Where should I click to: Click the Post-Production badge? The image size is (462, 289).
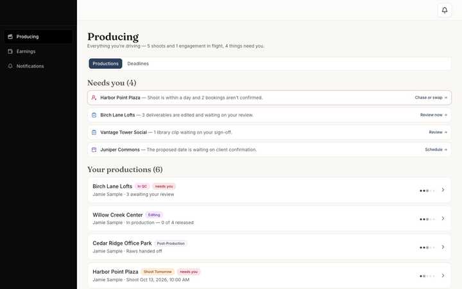171,243
